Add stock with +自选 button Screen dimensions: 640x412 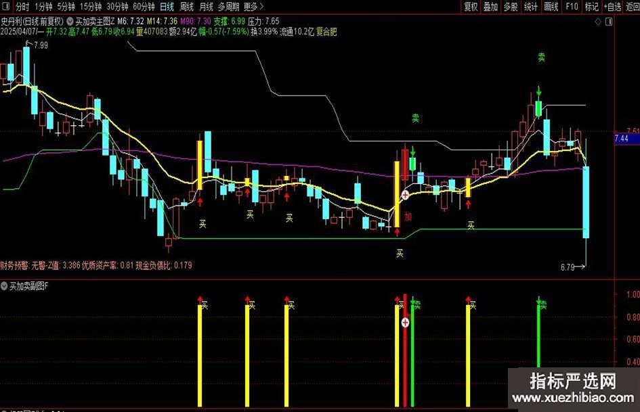click(x=612, y=7)
